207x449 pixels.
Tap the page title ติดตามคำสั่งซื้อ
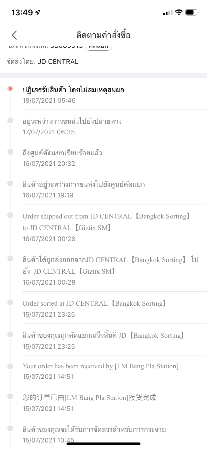103,35
